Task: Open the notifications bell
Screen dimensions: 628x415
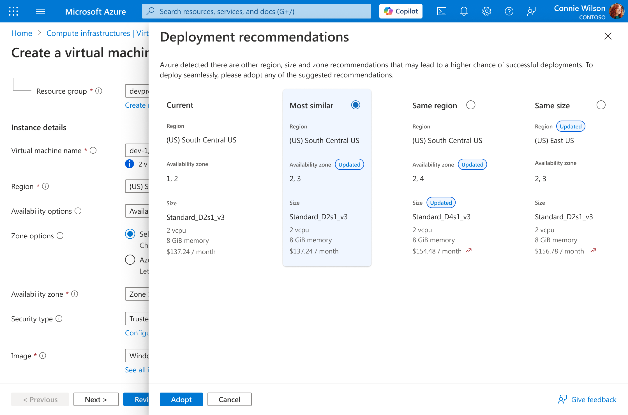Action: coord(464,11)
